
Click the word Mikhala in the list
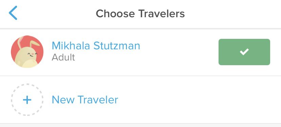click(71, 46)
